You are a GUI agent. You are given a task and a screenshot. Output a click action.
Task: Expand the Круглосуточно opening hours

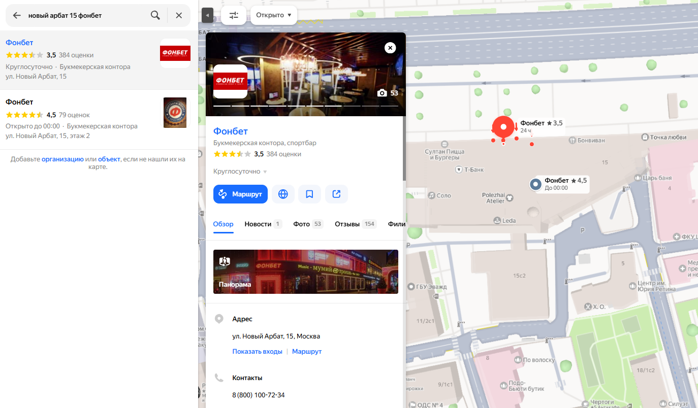(x=240, y=172)
